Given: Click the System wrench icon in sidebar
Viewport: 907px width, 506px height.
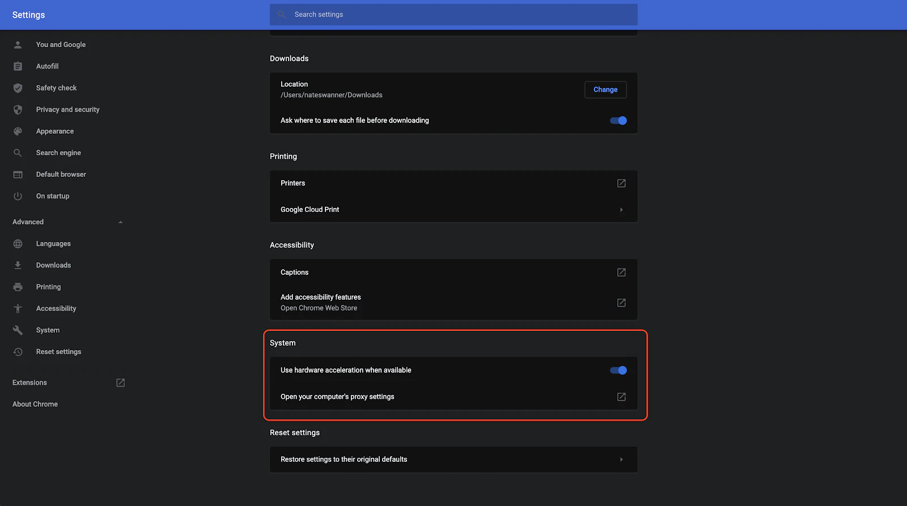Looking at the screenshot, I should click(18, 330).
